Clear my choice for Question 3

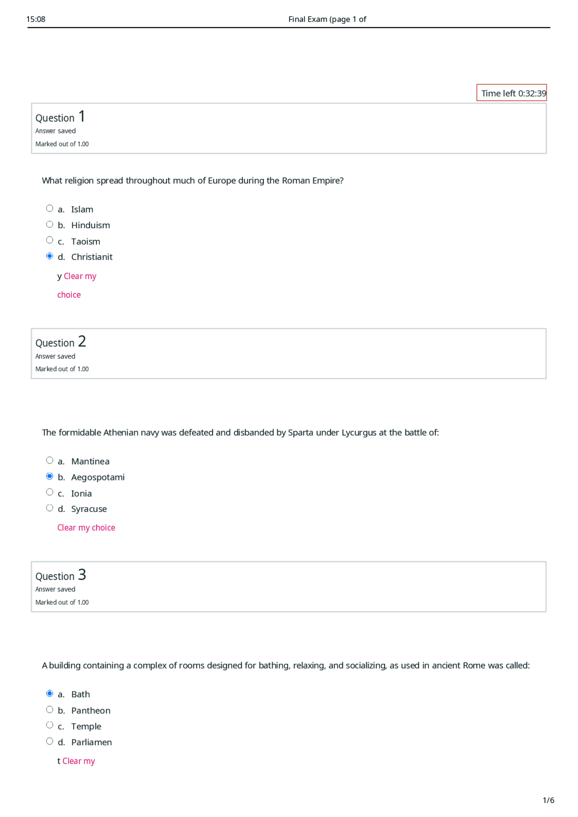tap(79, 761)
